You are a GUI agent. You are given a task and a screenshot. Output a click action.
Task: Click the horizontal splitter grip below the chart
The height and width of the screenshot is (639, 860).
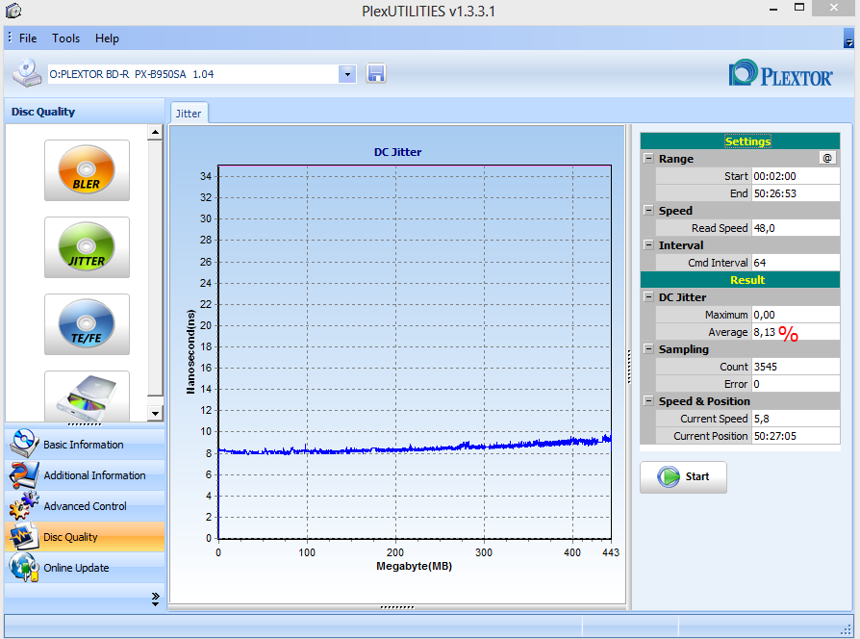pyautogui.click(x=397, y=606)
